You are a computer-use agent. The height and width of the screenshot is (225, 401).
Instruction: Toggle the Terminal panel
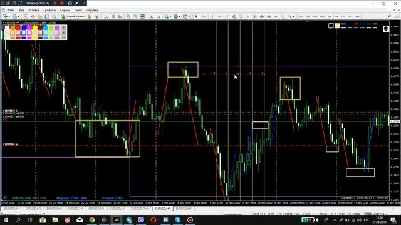pos(47,16)
